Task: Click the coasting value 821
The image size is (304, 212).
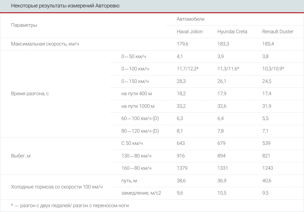Action: click(266, 156)
